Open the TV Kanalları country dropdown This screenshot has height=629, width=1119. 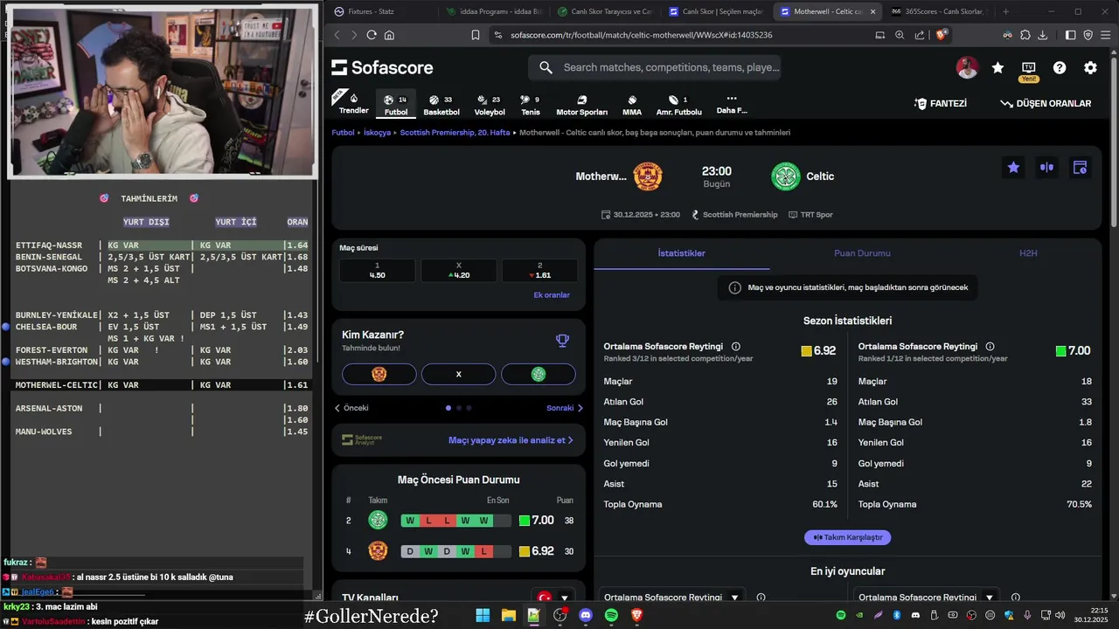point(553,598)
